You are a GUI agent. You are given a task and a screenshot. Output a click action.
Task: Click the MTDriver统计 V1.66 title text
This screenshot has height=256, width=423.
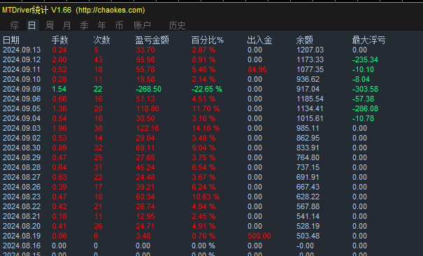(36, 10)
